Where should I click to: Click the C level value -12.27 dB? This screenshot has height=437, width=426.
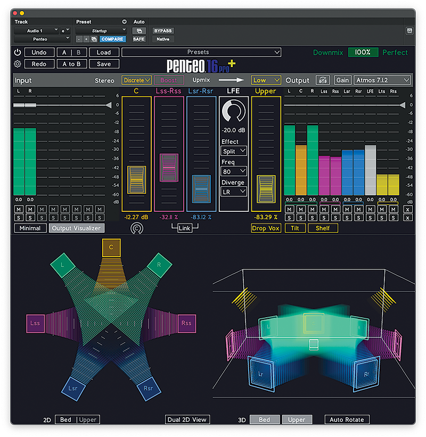click(136, 217)
